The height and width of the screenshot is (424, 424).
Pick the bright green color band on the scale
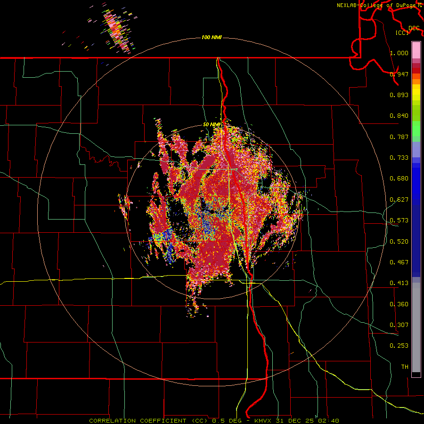(416, 129)
